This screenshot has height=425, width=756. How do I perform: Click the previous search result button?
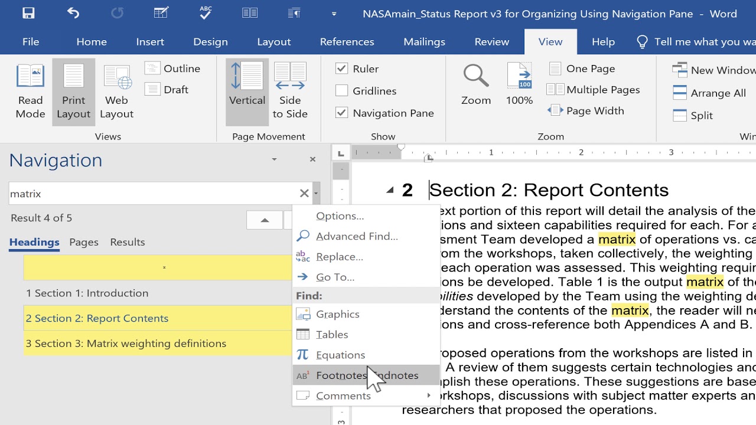click(265, 220)
